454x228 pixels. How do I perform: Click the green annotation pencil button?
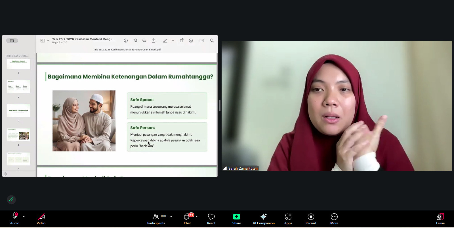tap(11, 200)
